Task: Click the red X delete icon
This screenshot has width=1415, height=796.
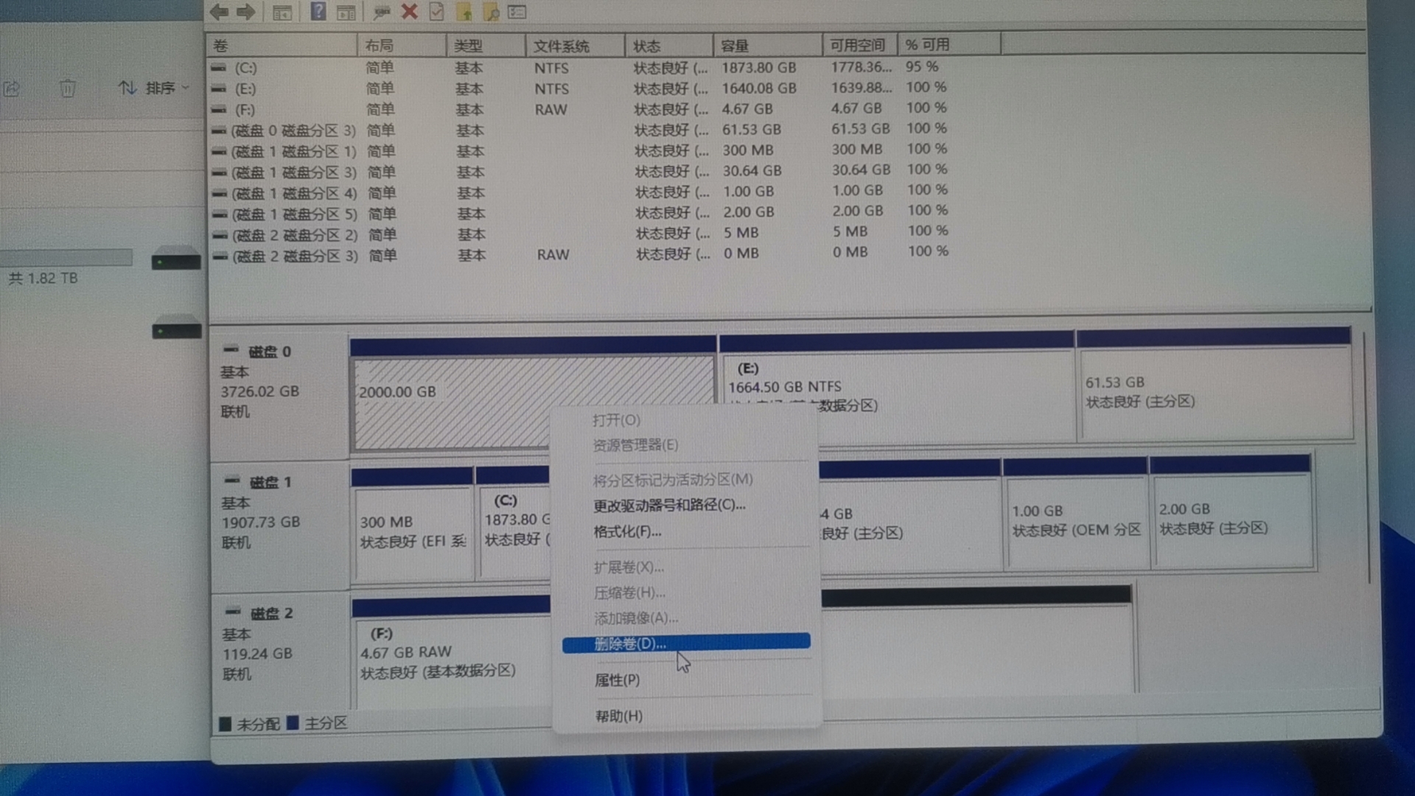Action: click(x=410, y=12)
